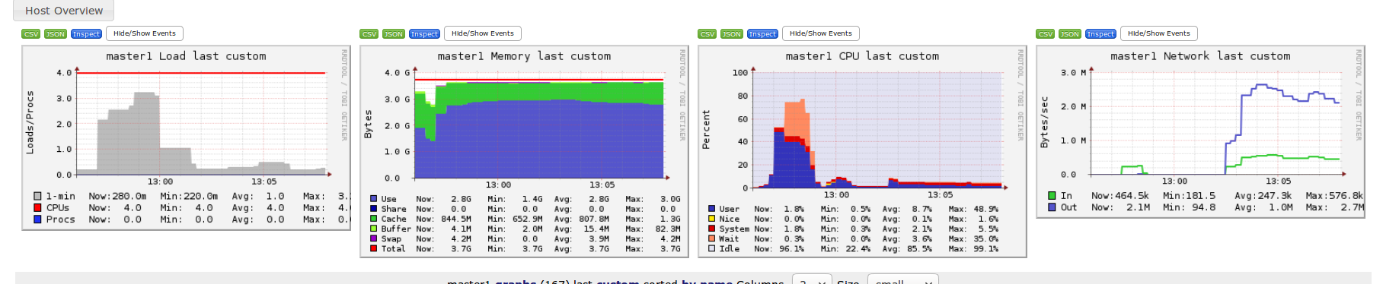The width and height of the screenshot is (1383, 284).
Task: Click the Memory Use legend swatch
Action: pos(373,199)
